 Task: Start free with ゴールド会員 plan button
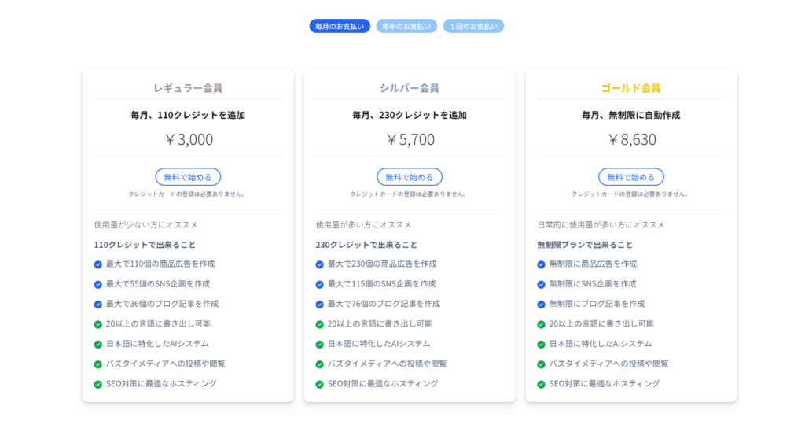tap(631, 177)
